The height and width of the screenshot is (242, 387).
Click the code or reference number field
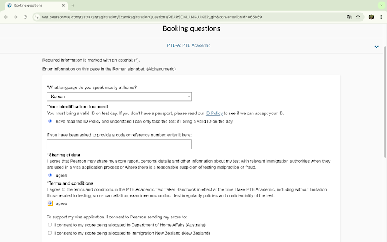119,144
